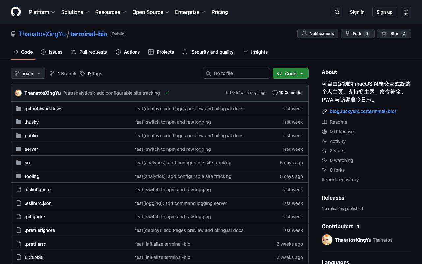
Task: Click the Go to file search field
Action: pos(236,73)
